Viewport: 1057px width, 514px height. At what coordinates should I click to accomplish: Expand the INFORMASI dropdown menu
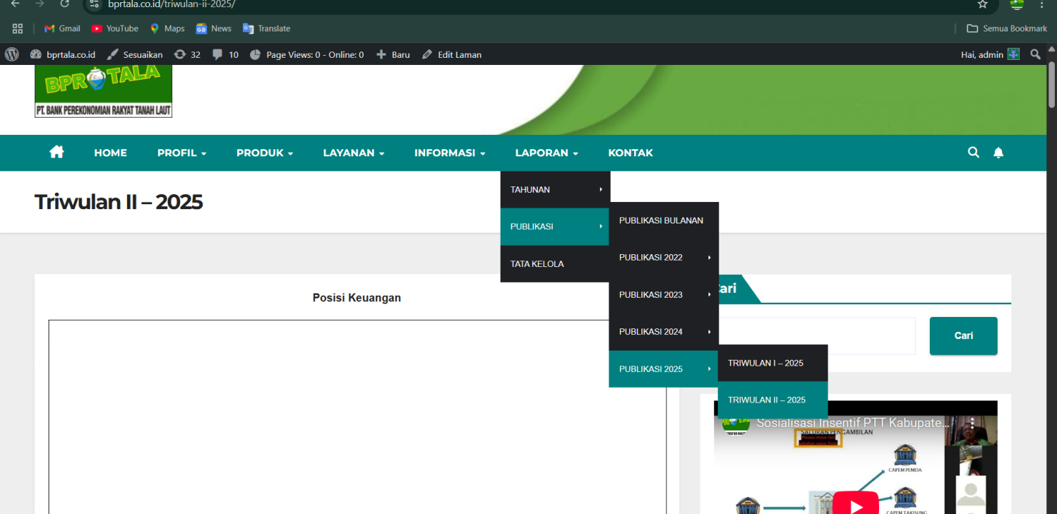coord(449,153)
